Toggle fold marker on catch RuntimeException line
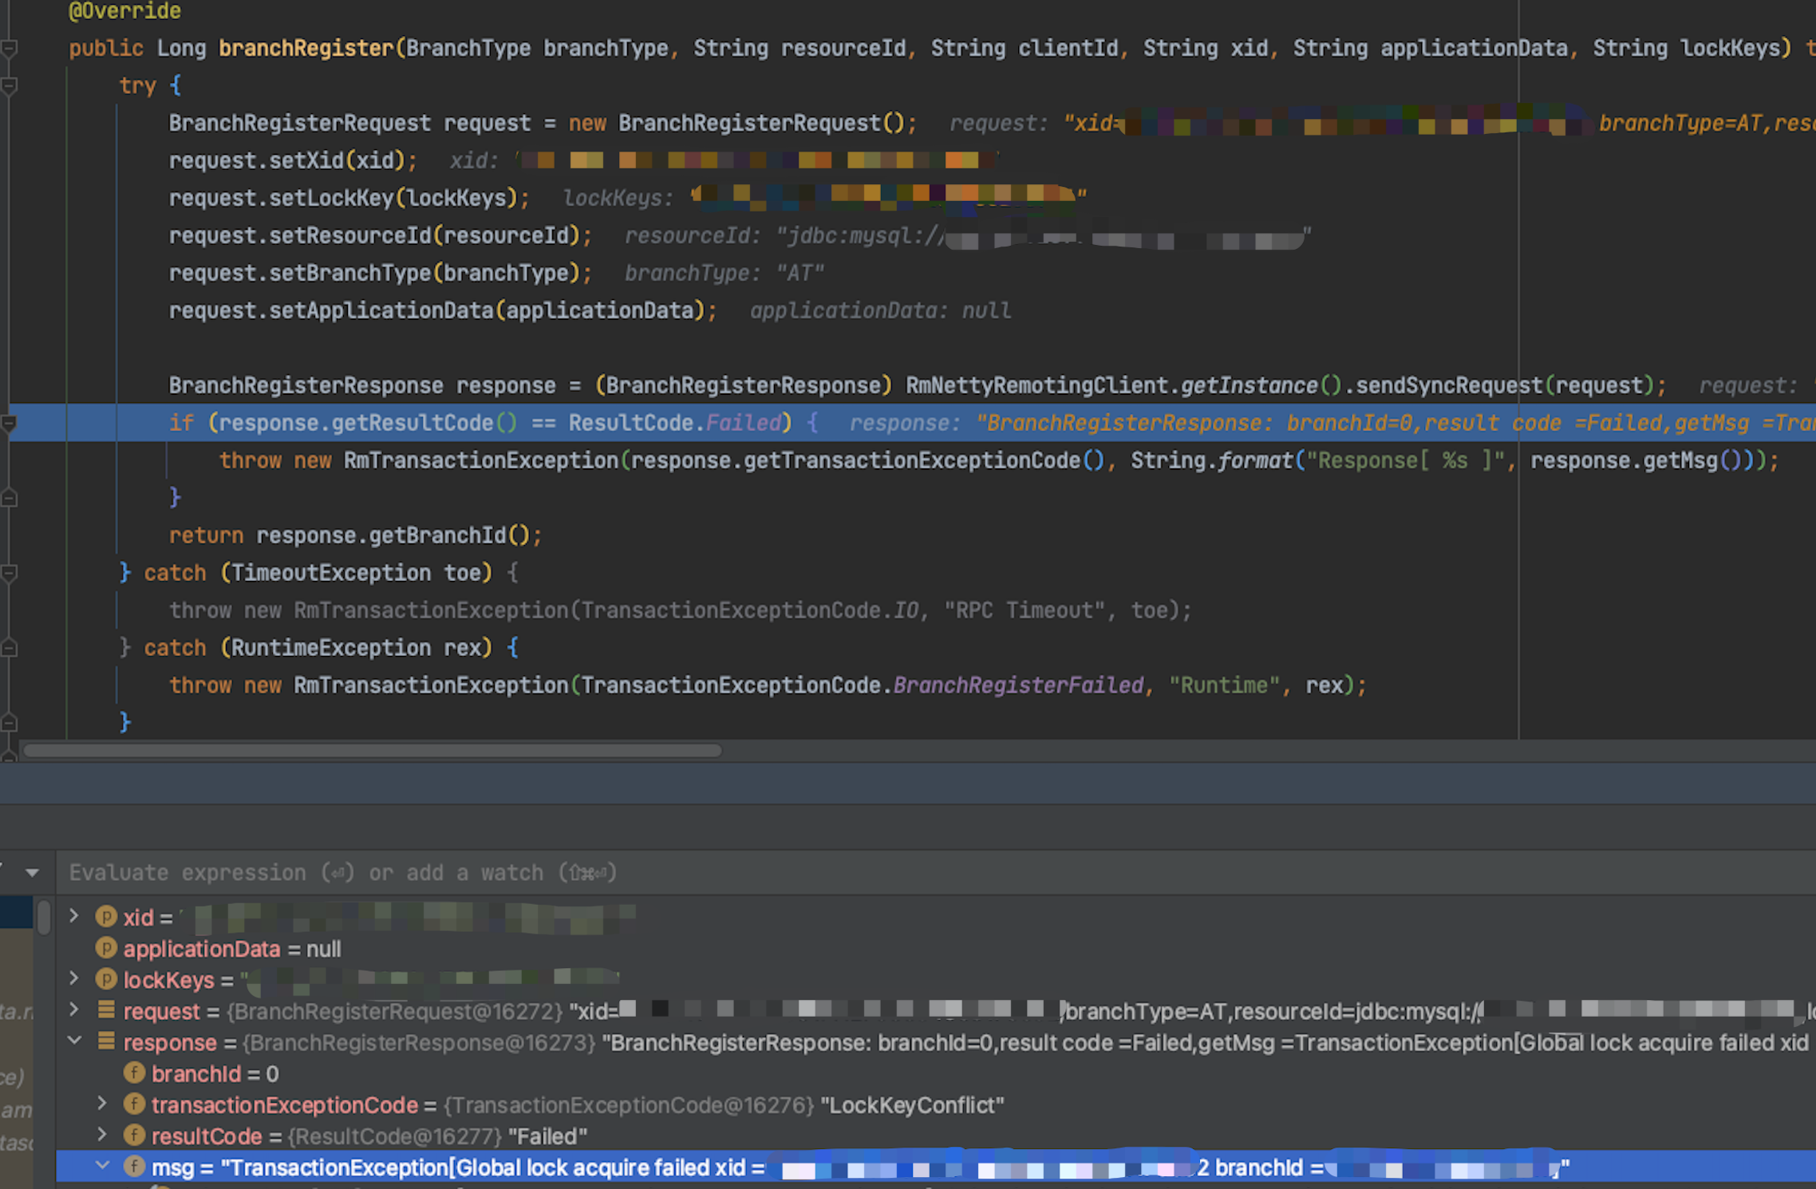 pos(10,648)
